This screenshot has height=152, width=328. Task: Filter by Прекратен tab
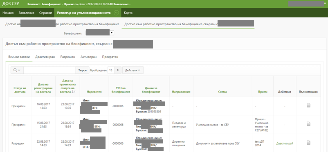(110, 57)
